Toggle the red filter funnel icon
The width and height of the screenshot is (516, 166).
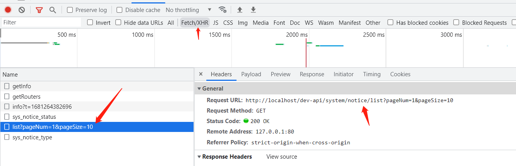pyautogui.click(x=39, y=10)
